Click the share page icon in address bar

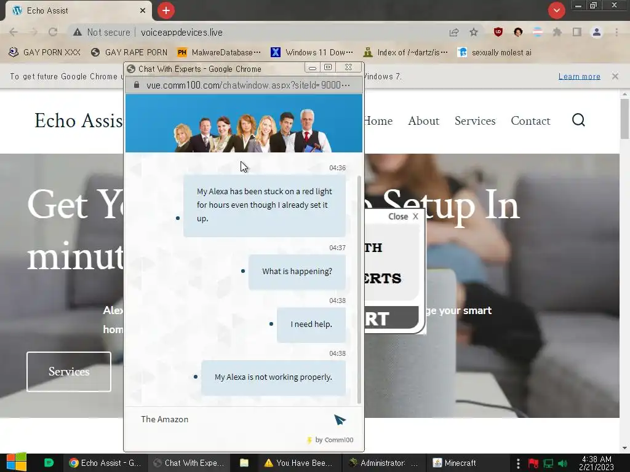pos(454,32)
